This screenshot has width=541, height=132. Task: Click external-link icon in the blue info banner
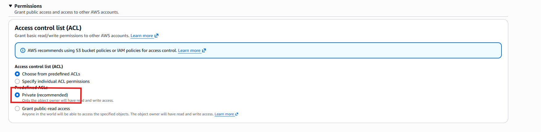click(204, 50)
